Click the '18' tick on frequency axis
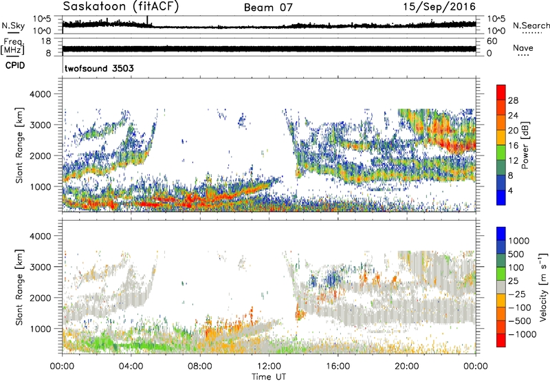Image resolution: width=550 pixels, height=381 pixels. 46,41
